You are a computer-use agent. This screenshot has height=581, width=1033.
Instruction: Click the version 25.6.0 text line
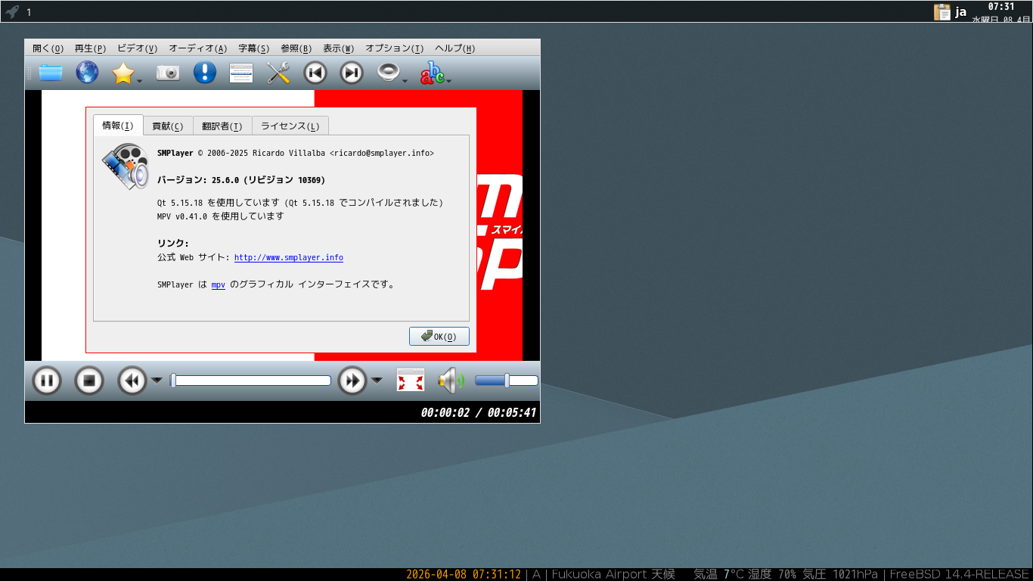241,180
